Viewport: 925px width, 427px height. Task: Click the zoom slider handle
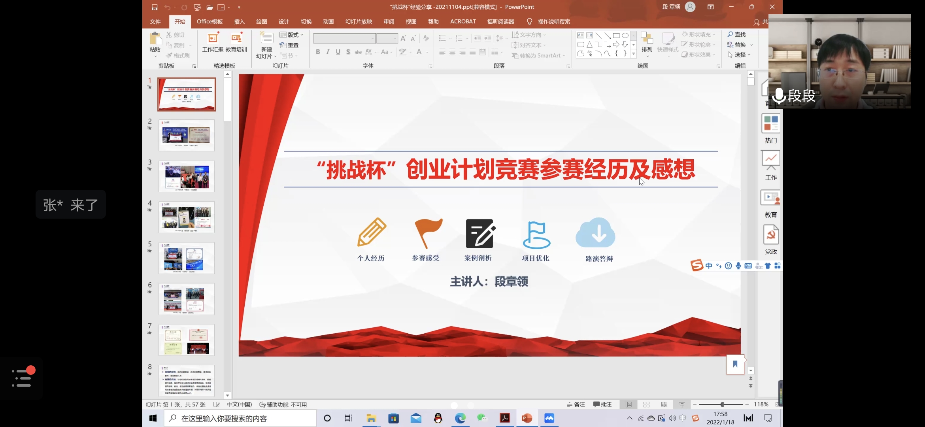point(722,404)
